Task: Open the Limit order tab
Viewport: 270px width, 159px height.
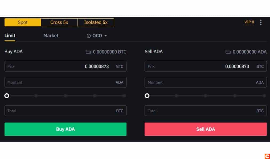Action: point(10,36)
